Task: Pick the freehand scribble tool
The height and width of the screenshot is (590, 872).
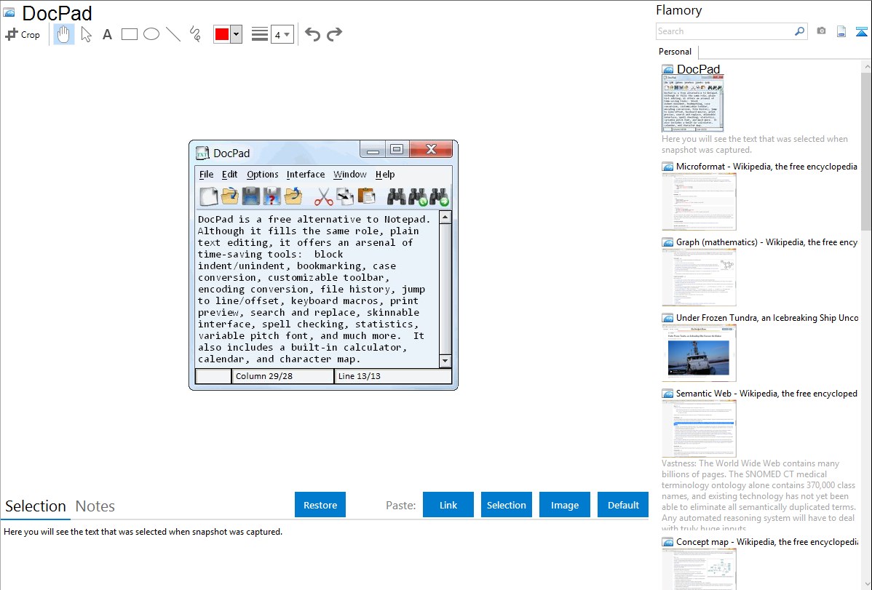Action: (195, 34)
